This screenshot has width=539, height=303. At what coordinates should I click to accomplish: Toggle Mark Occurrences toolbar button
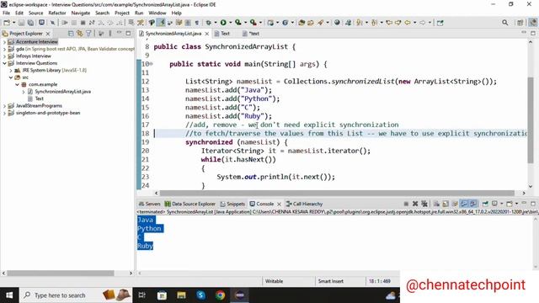tap(161, 23)
